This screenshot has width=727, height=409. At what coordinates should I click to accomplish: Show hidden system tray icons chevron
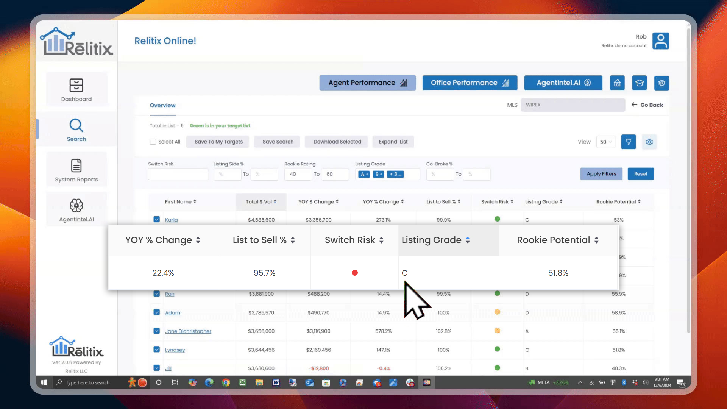580,382
